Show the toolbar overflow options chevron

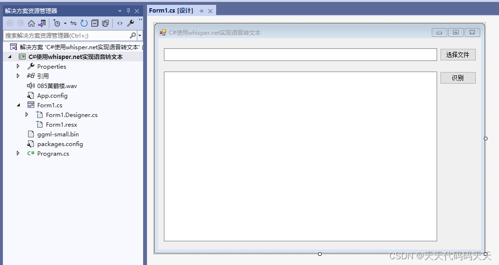point(140,21)
